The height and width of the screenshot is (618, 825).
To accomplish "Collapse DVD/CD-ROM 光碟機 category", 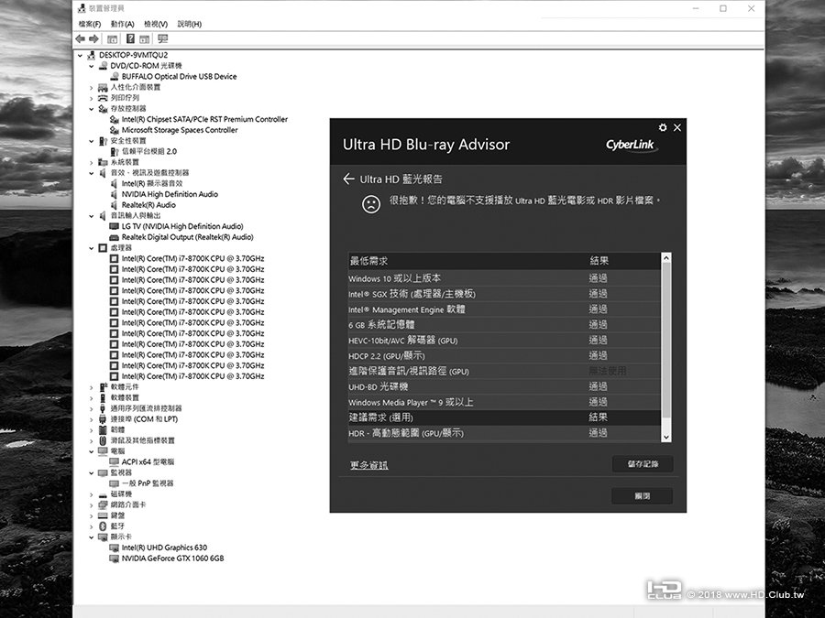I will (x=92, y=66).
